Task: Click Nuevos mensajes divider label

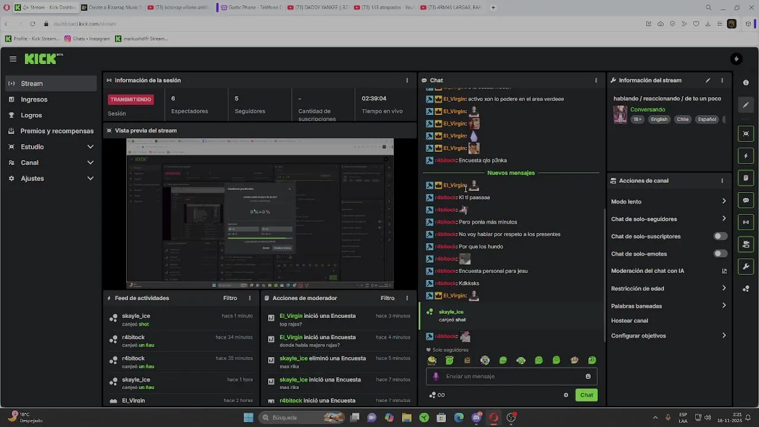Action: (511, 173)
